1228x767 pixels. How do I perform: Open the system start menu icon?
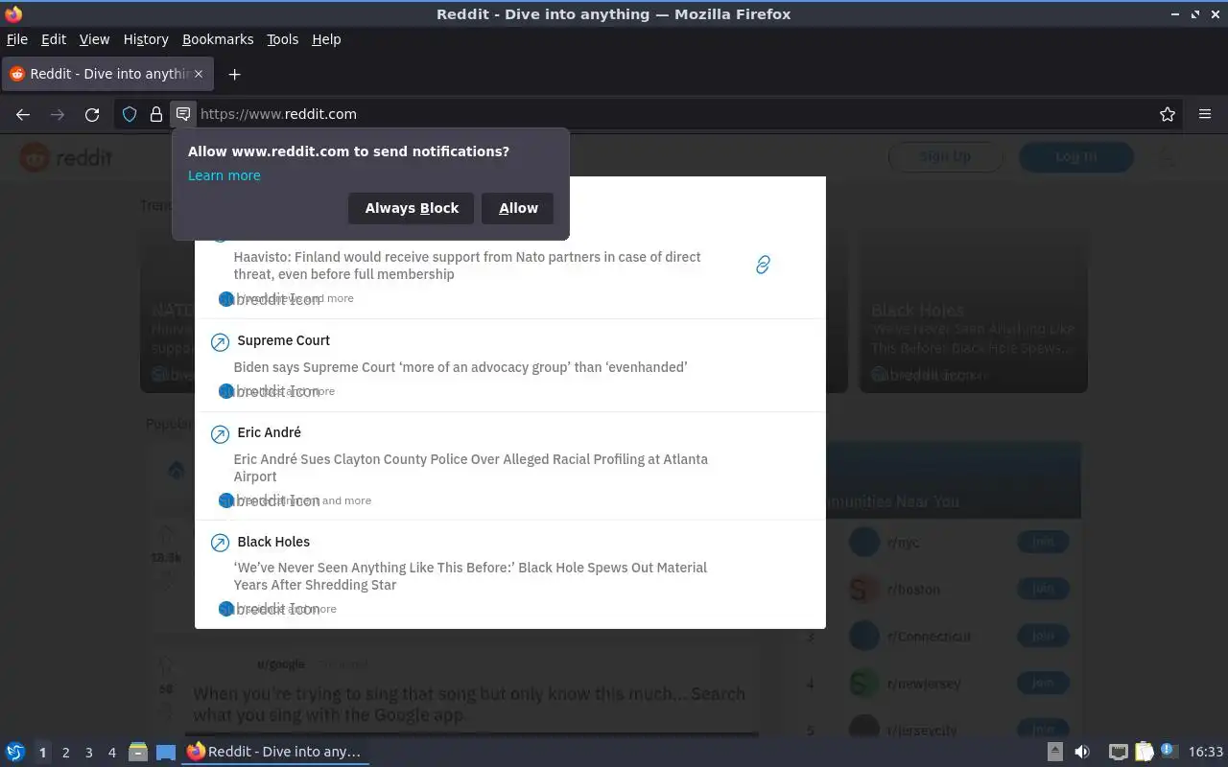[15, 752]
